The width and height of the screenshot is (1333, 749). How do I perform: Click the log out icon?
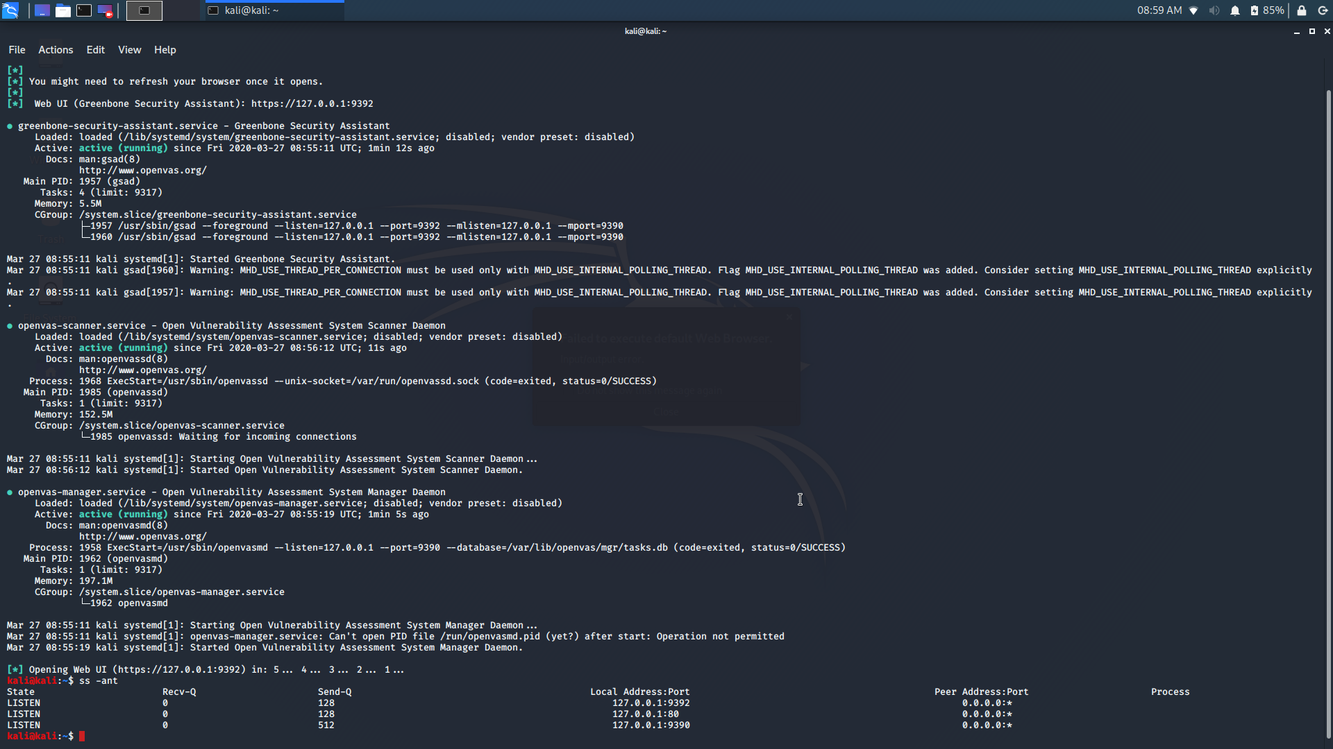click(x=1323, y=10)
